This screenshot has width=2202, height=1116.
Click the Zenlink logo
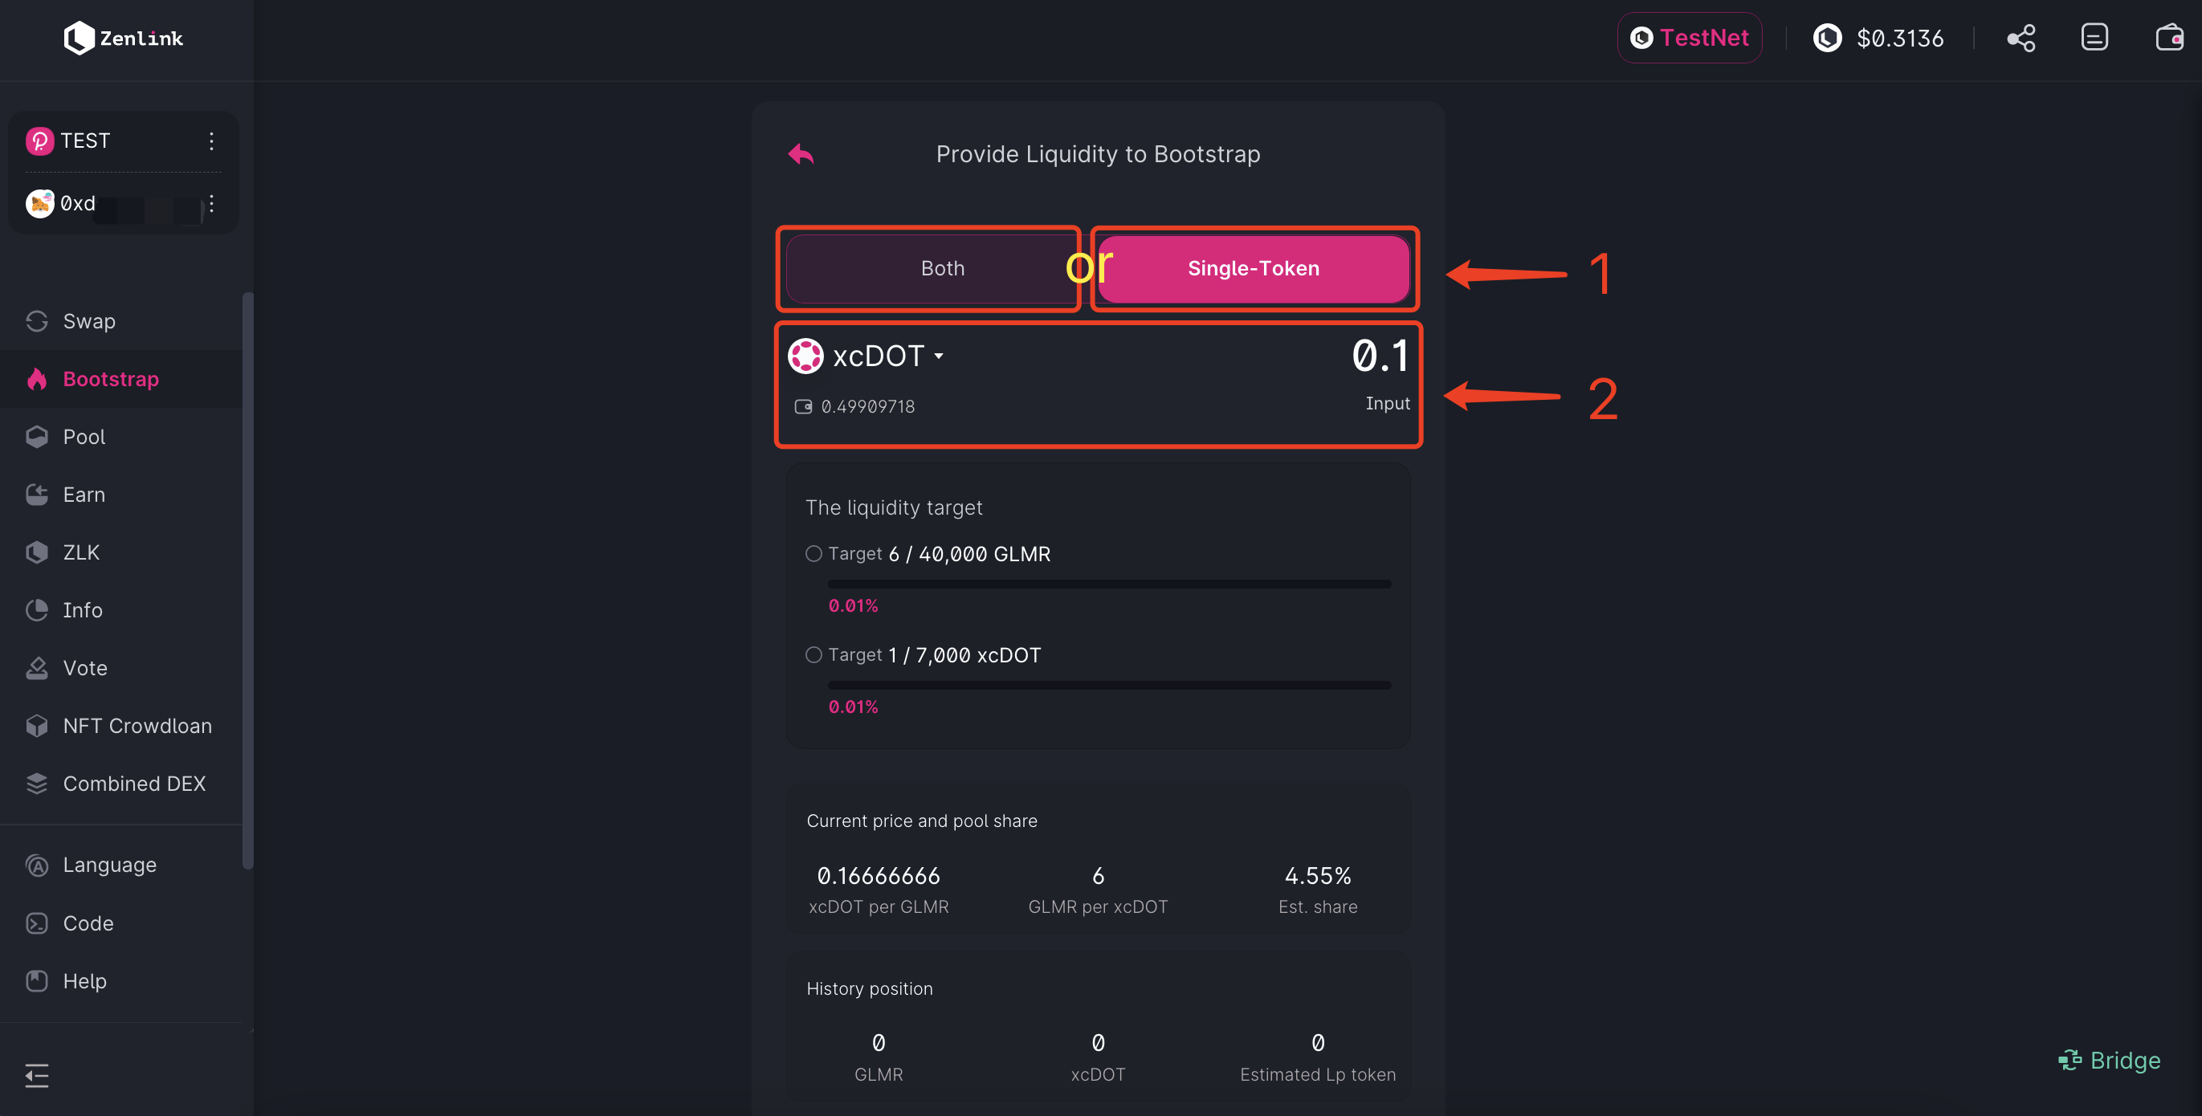point(124,38)
